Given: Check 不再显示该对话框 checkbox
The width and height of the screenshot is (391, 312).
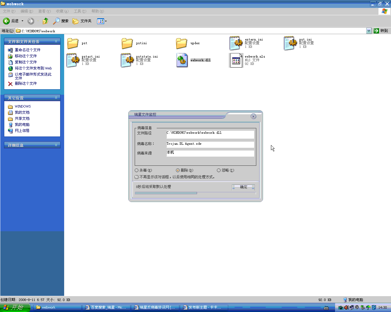Looking at the screenshot, I should tap(137, 177).
